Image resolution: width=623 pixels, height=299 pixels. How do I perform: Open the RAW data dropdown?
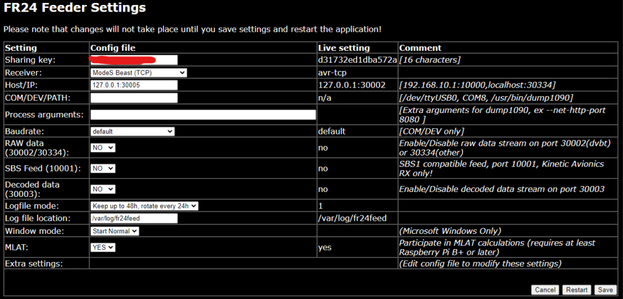103,147
